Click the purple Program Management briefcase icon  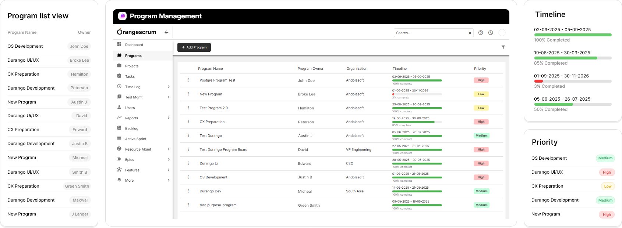[122, 16]
